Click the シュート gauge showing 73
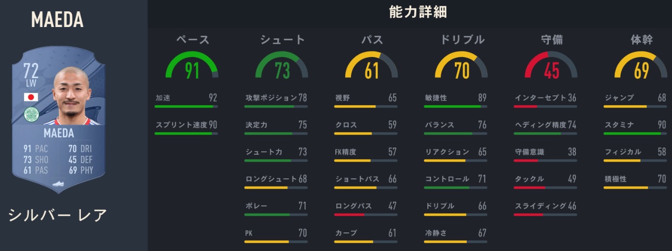 point(282,66)
